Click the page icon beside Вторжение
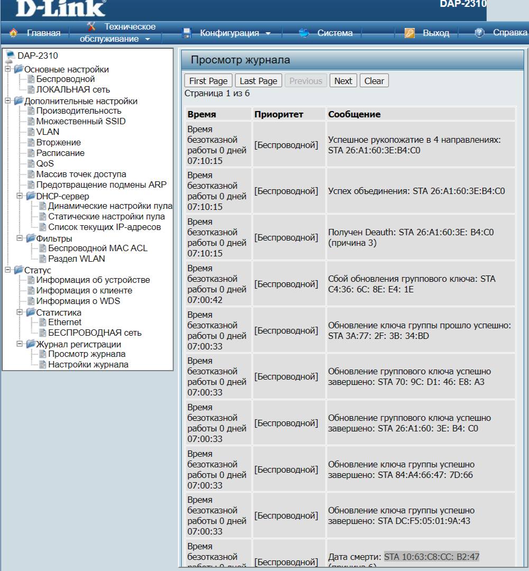The width and height of the screenshot is (529, 571). click(31, 142)
